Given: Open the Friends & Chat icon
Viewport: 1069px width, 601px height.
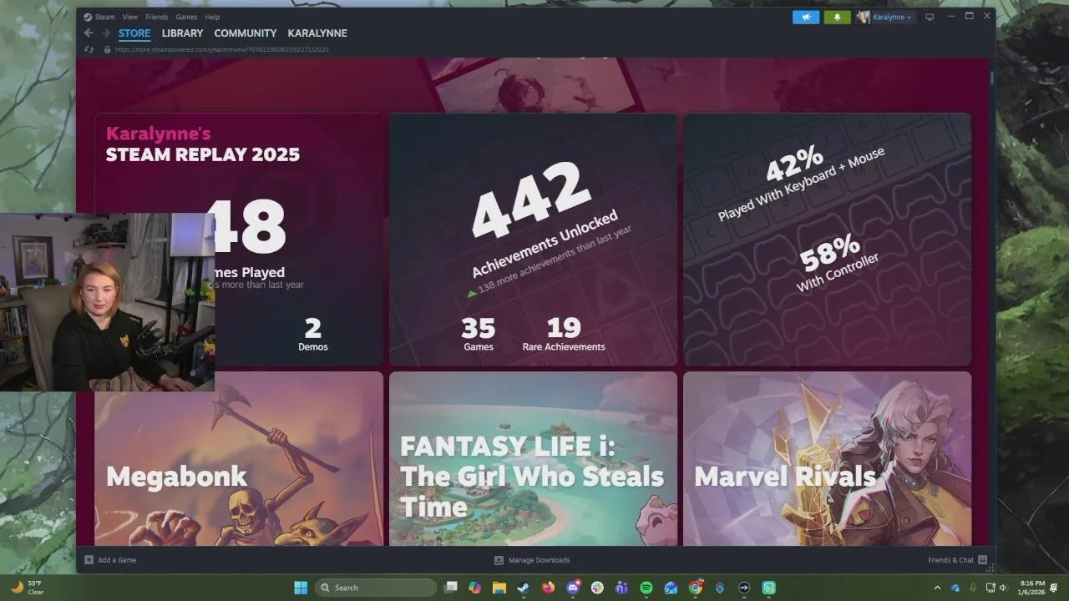Looking at the screenshot, I should point(983,560).
